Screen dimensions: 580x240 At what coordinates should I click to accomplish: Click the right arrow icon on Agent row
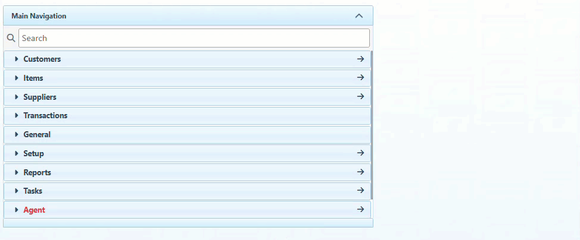pyautogui.click(x=360, y=210)
